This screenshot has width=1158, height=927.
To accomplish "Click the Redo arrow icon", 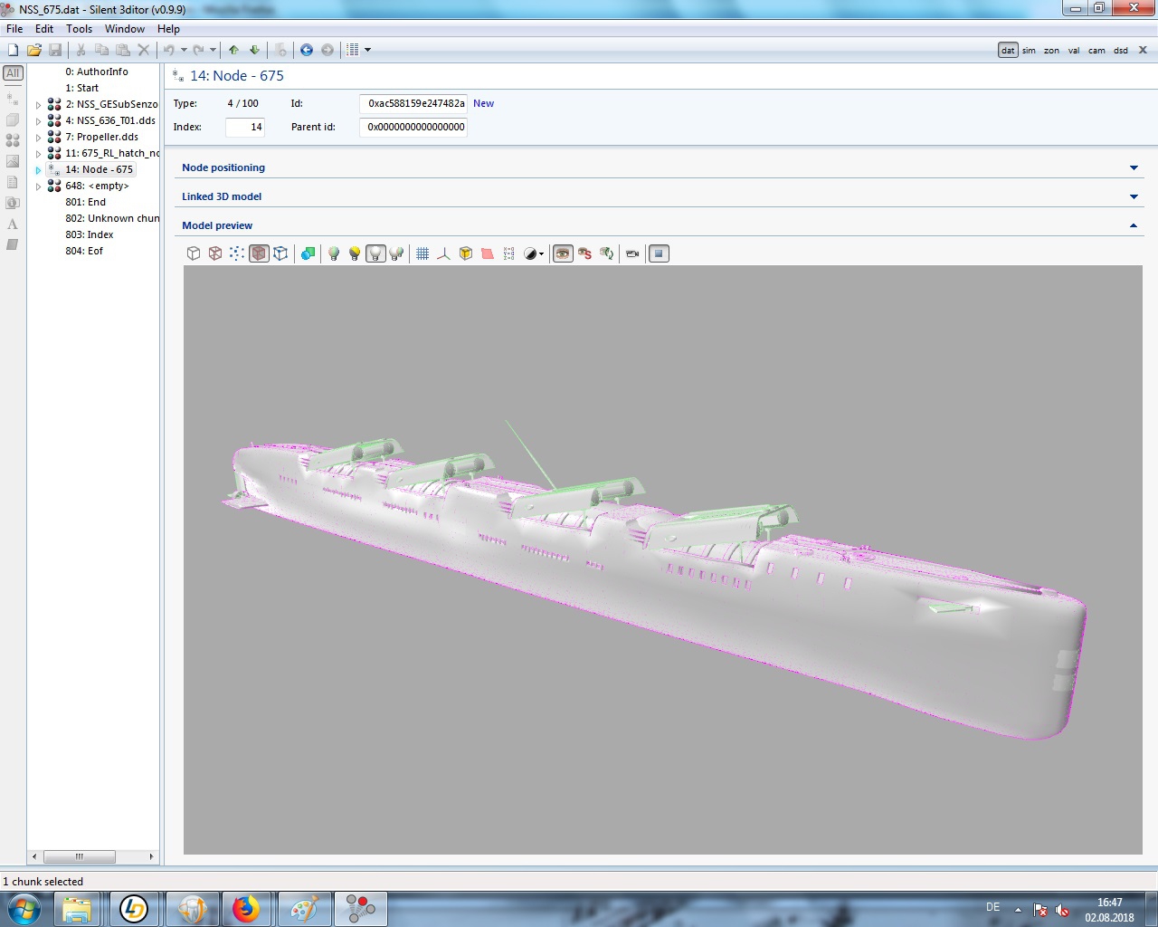I will (198, 50).
